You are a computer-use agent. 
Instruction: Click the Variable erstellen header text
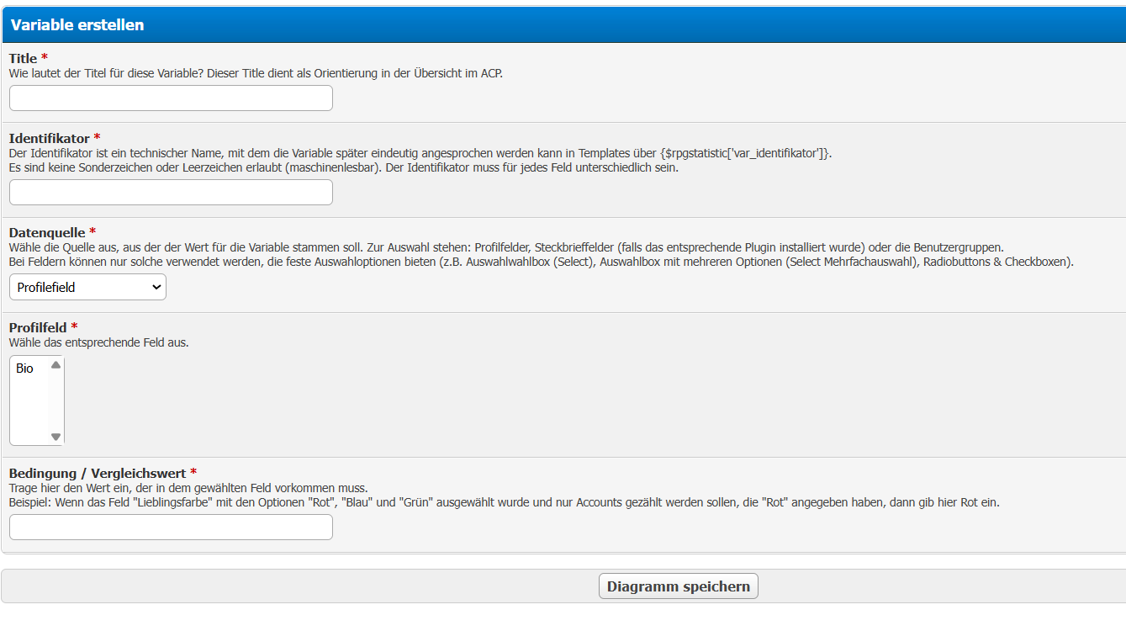pyautogui.click(x=77, y=25)
